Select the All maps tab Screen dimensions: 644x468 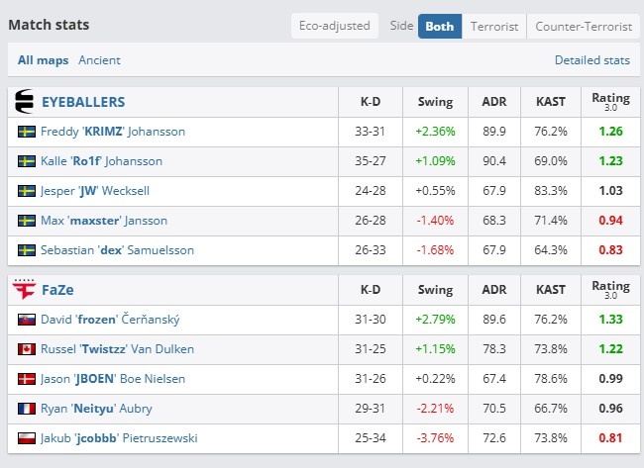(44, 60)
